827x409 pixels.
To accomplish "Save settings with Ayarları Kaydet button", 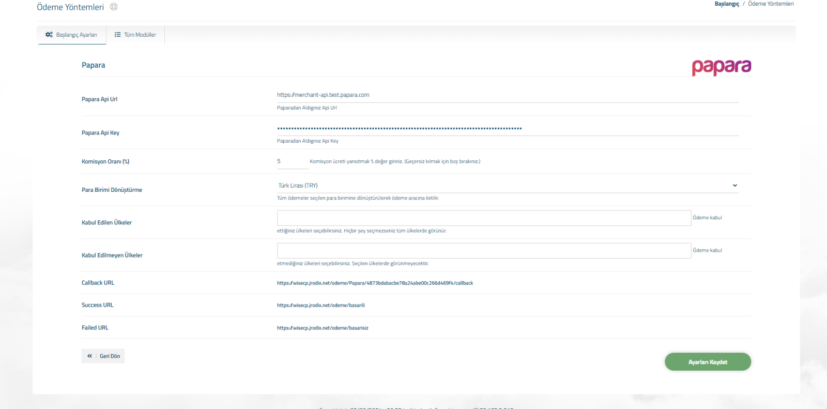I will tap(708, 362).
